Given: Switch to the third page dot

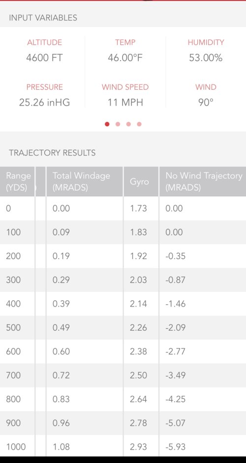Looking at the screenshot, I should (x=128, y=124).
